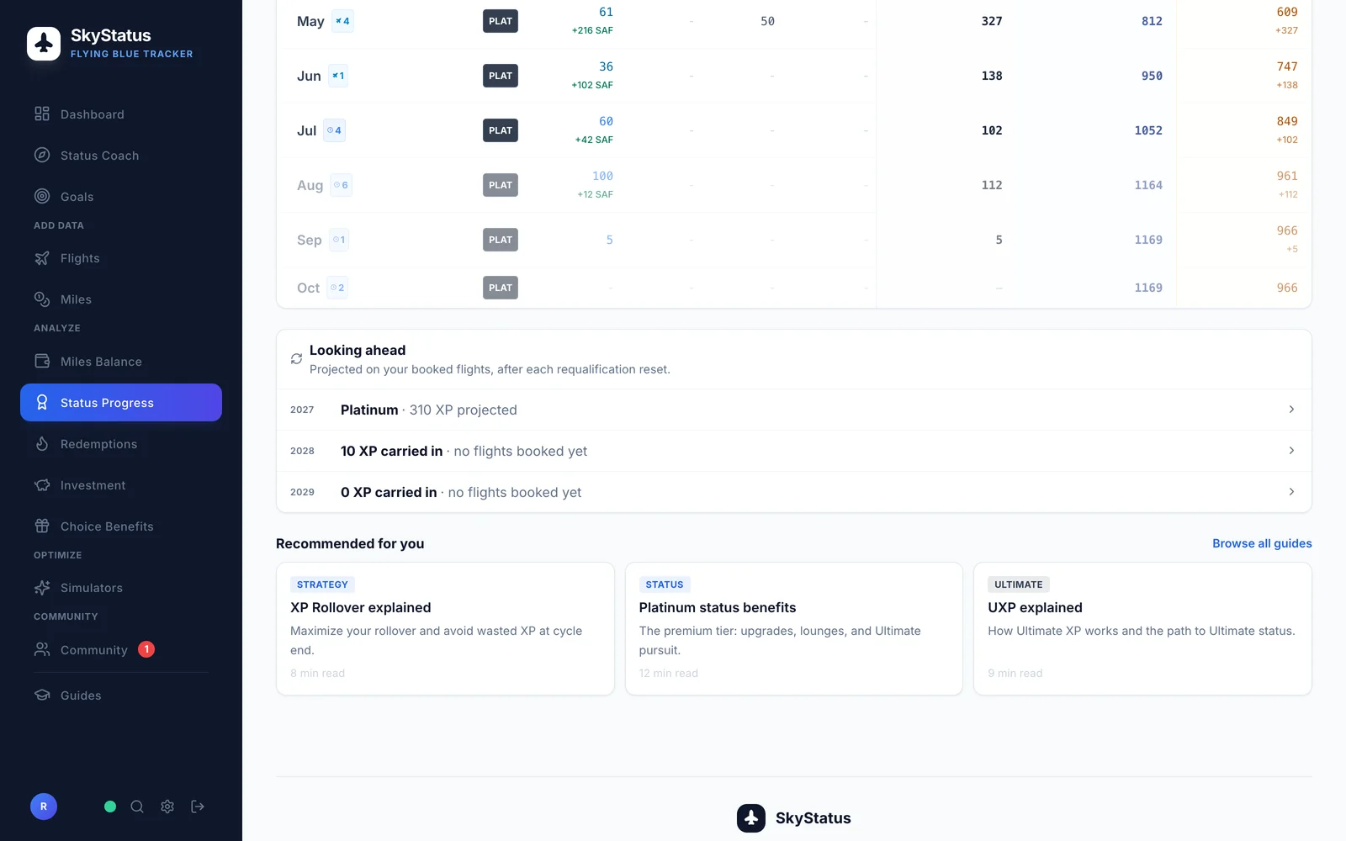The height and width of the screenshot is (841, 1346).
Task: Open Goals in sidebar
Action: coord(121,197)
